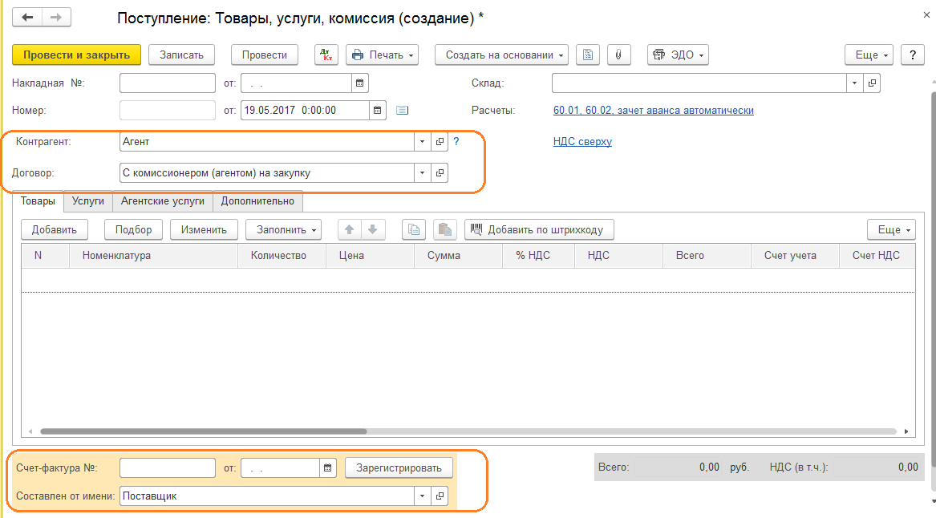Go forward with the right arrow button
This screenshot has height=518, width=936.
[x=56, y=18]
